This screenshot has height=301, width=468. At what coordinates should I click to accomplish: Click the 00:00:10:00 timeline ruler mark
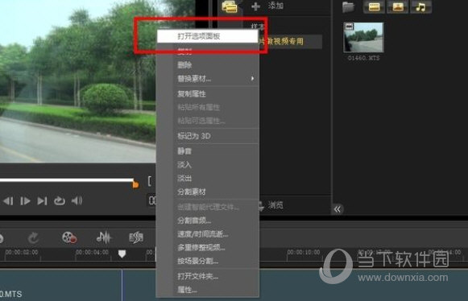coord(304,253)
